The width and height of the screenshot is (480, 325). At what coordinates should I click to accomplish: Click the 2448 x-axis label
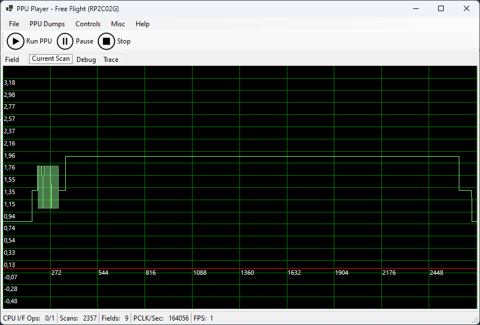coord(436,273)
